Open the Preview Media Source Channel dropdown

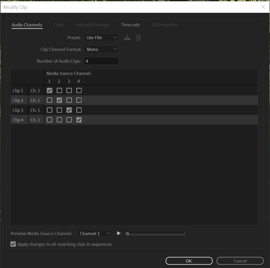pyautogui.click(x=95, y=233)
